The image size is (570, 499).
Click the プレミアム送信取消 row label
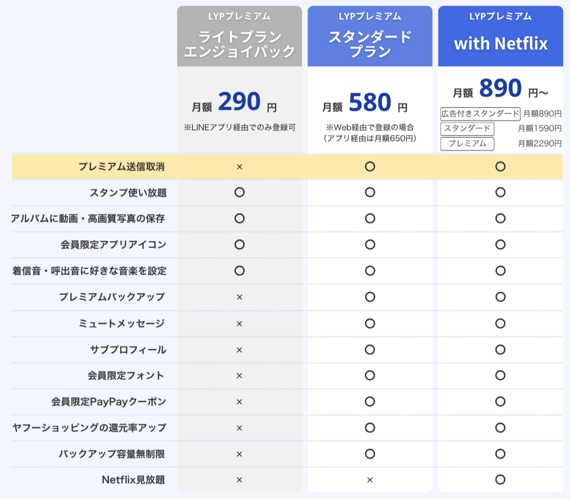click(122, 167)
